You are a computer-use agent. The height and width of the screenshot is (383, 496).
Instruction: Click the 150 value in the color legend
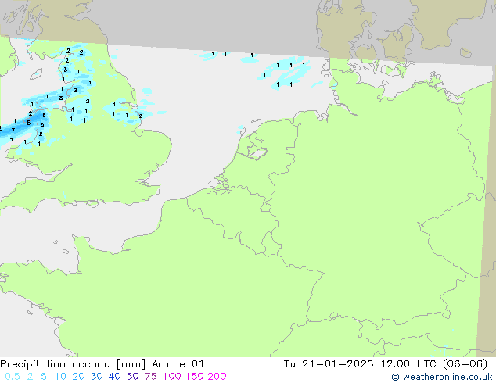point(194,377)
